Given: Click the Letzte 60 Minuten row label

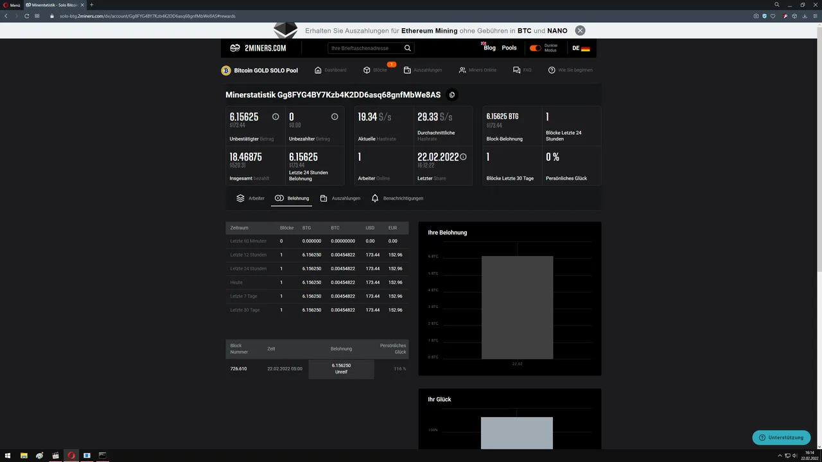Looking at the screenshot, I should pos(248,241).
